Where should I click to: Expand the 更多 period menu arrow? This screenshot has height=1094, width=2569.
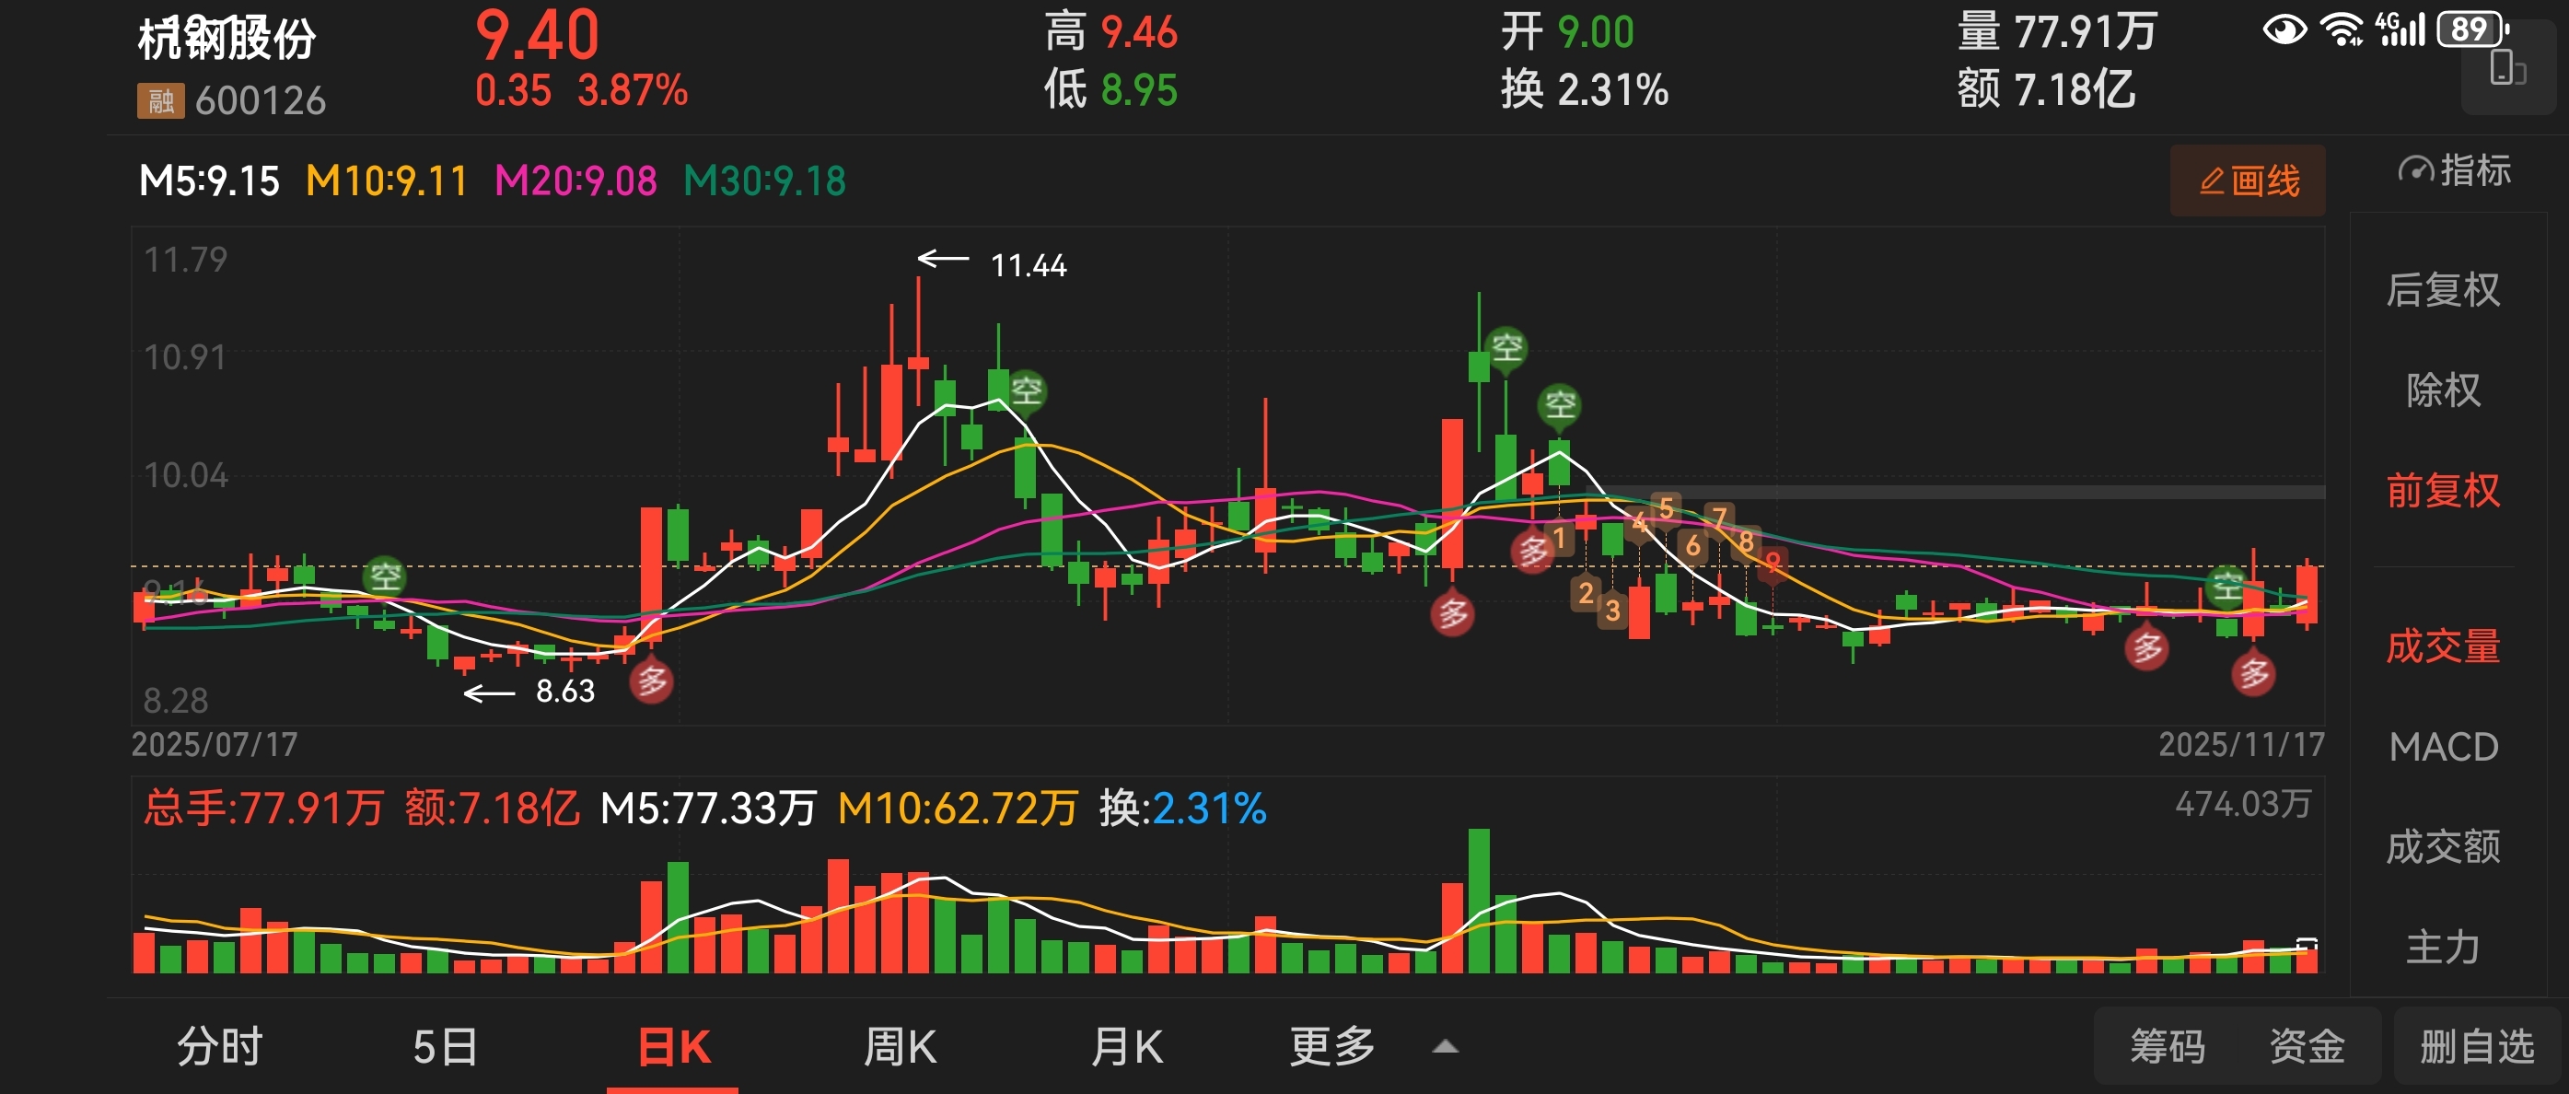tap(1445, 1047)
